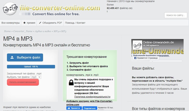Click the MP4 в MP3 page heading

18,39
